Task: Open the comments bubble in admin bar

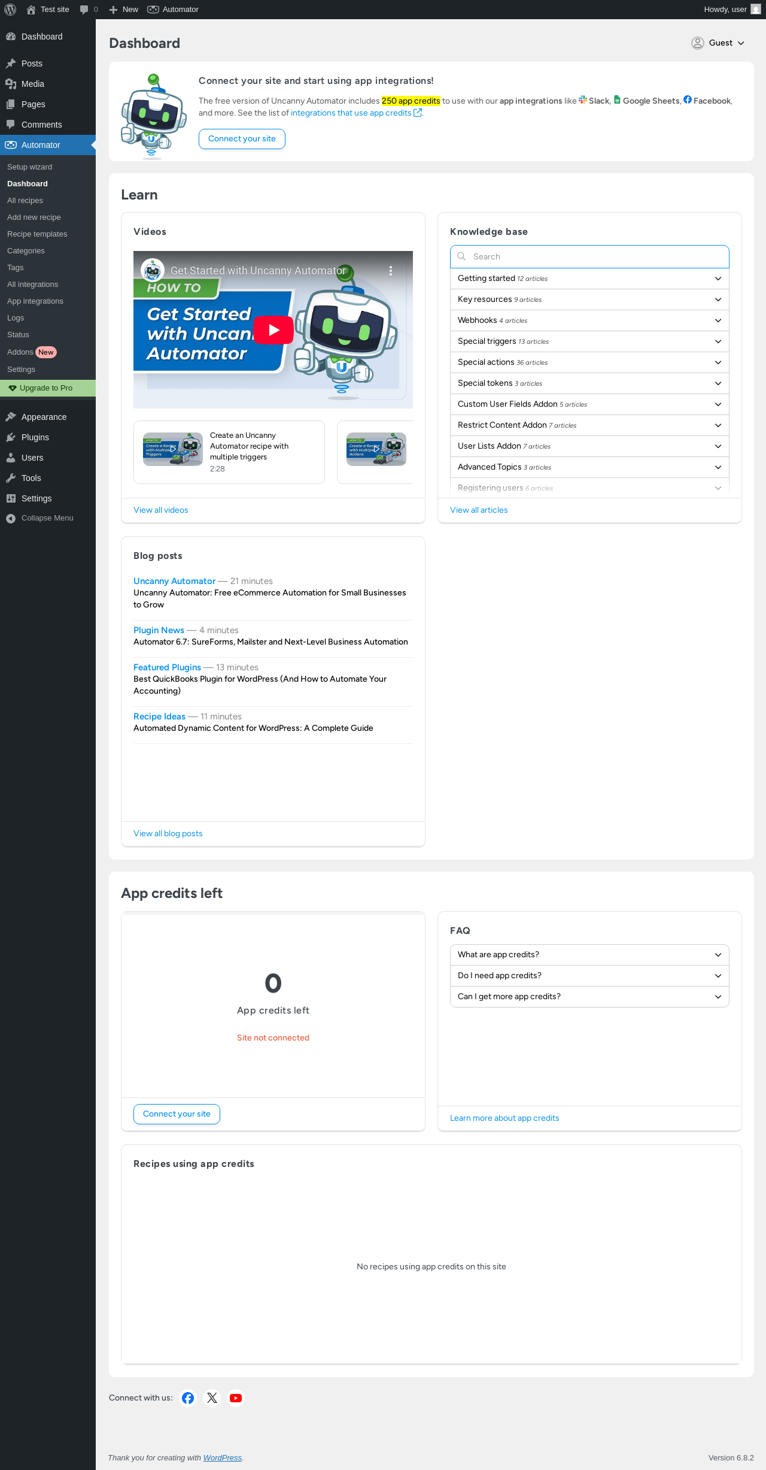Action: (x=84, y=10)
